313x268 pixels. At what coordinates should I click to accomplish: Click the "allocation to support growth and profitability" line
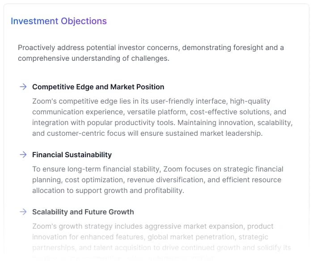pyautogui.click(x=108, y=190)
